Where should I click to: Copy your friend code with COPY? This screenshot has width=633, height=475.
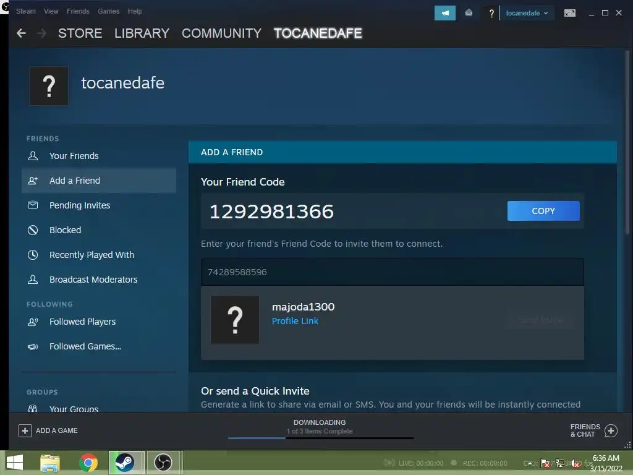click(x=543, y=211)
